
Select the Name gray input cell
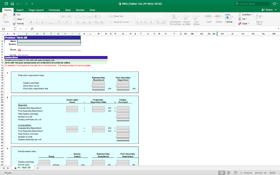click(x=49, y=41)
